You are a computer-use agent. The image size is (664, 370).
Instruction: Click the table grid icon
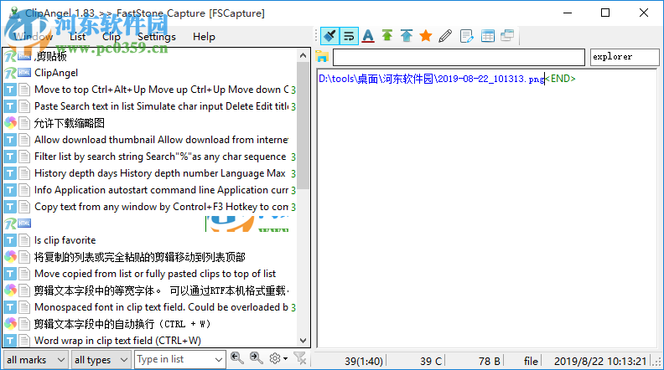487,36
